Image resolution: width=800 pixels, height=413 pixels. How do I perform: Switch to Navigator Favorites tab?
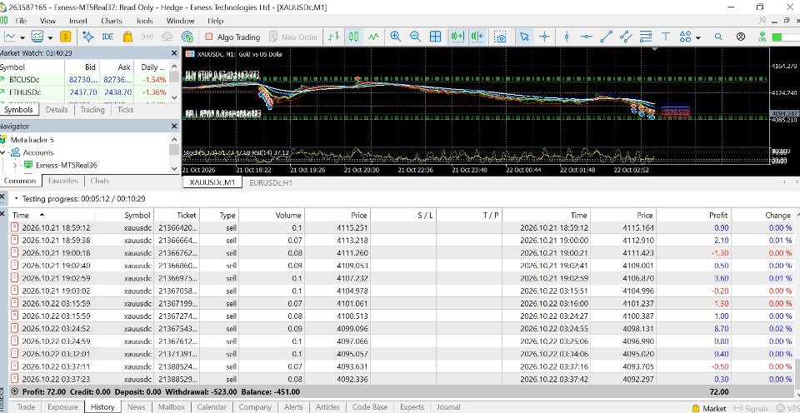click(x=62, y=181)
